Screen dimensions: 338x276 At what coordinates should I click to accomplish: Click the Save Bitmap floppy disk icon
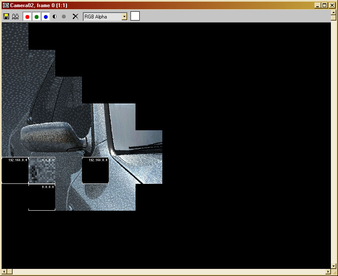pyautogui.click(x=6, y=17)
